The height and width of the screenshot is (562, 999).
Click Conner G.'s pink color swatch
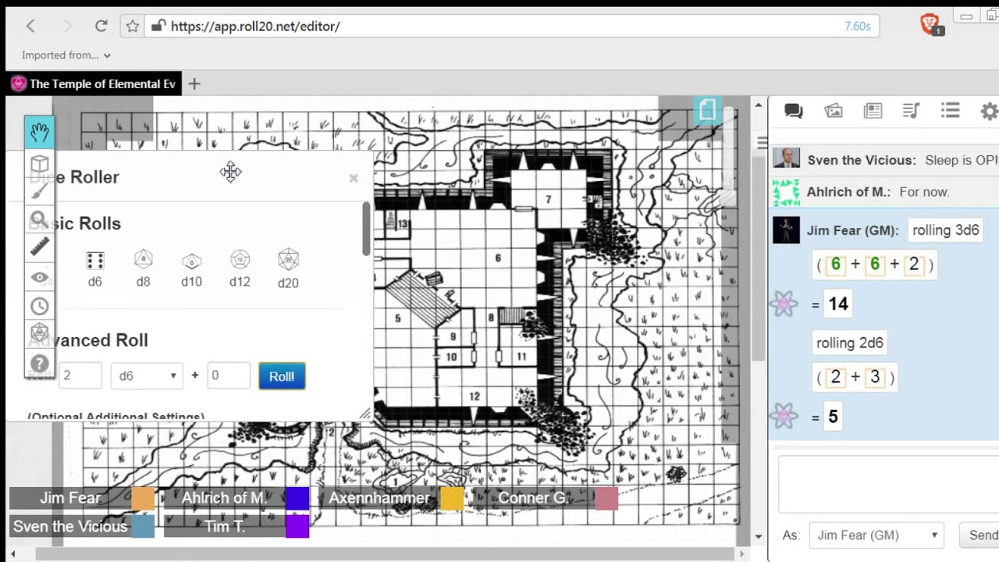click(x=606, y=498)
